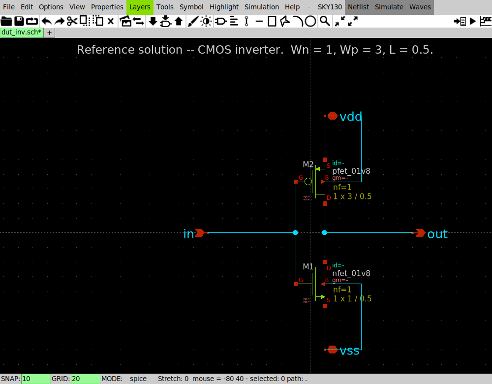Viewport: 492px width, 384px height.
Task: Click the Reload schematic icon
Action: coord(31,21)
